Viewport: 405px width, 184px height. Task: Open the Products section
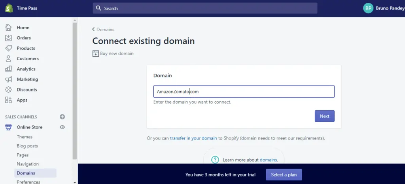(26, 48)
